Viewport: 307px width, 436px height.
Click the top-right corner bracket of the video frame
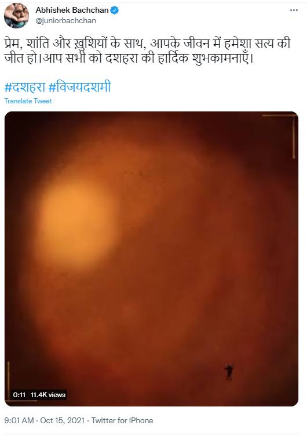pyautogui.click(x=280, y=136)
